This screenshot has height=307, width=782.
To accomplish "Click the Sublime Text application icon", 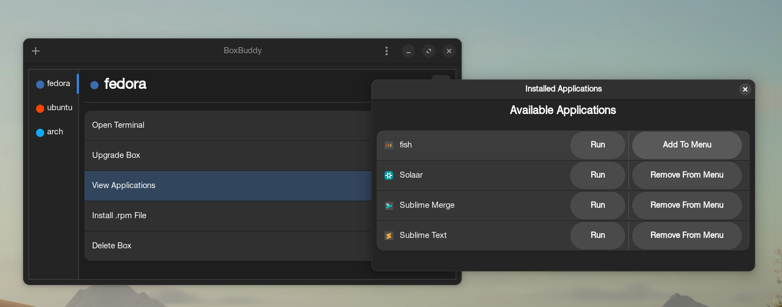I will 389,236.
